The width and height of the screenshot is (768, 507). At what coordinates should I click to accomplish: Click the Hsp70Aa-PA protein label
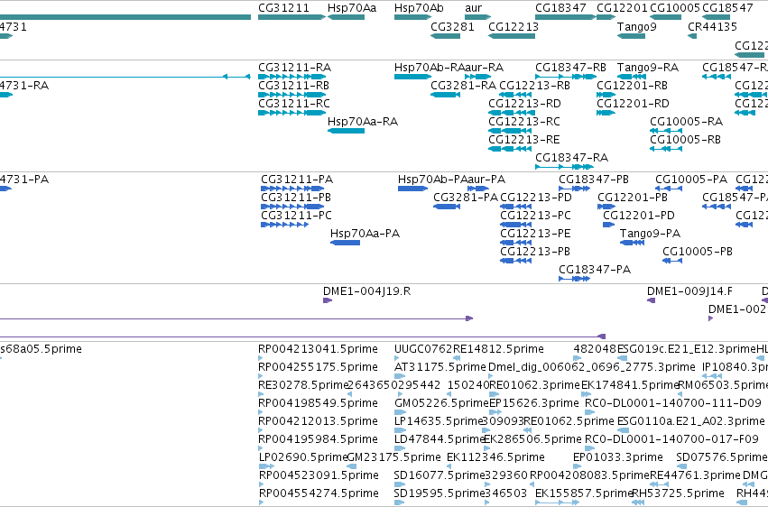click(365, 234)
